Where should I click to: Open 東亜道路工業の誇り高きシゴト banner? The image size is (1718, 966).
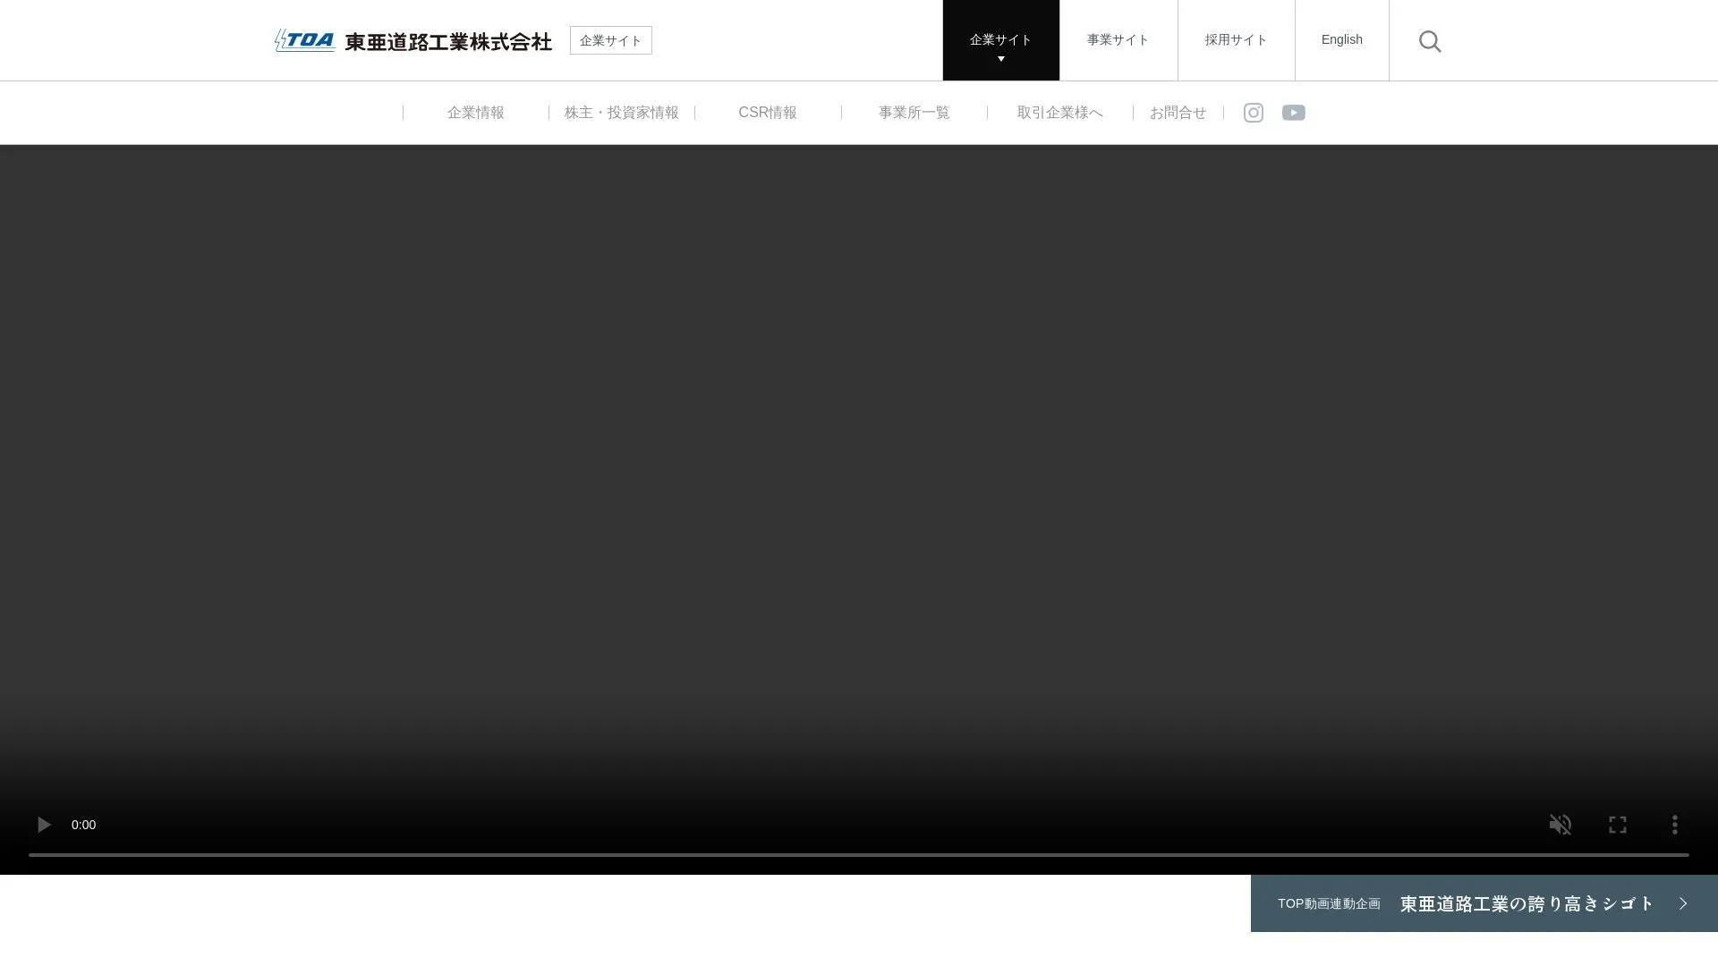[x=1484, y=903]
